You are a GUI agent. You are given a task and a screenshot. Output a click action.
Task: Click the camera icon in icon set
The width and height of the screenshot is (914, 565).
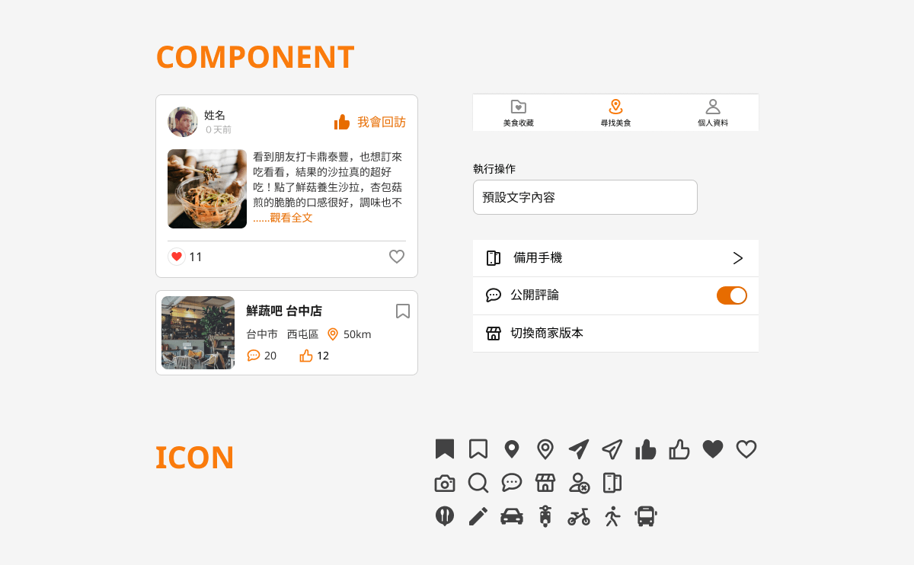point(445,484)
